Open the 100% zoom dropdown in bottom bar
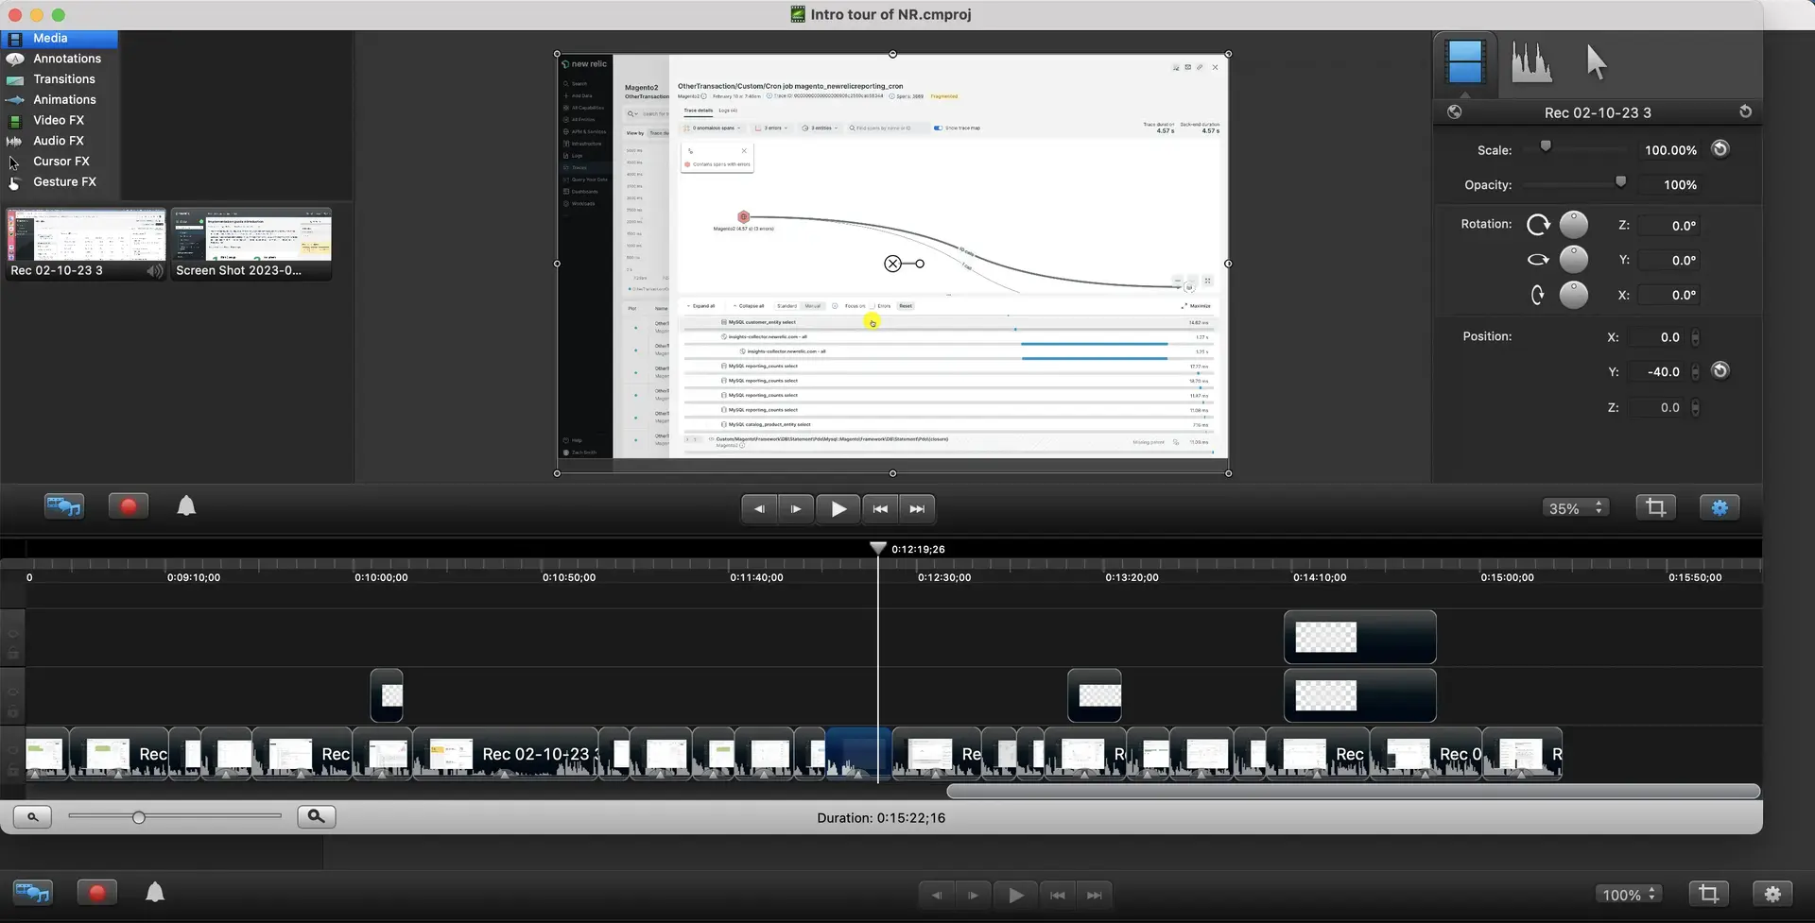Screen dimensions: 1815x923 pyautogui.click(x=1630, y=895)
